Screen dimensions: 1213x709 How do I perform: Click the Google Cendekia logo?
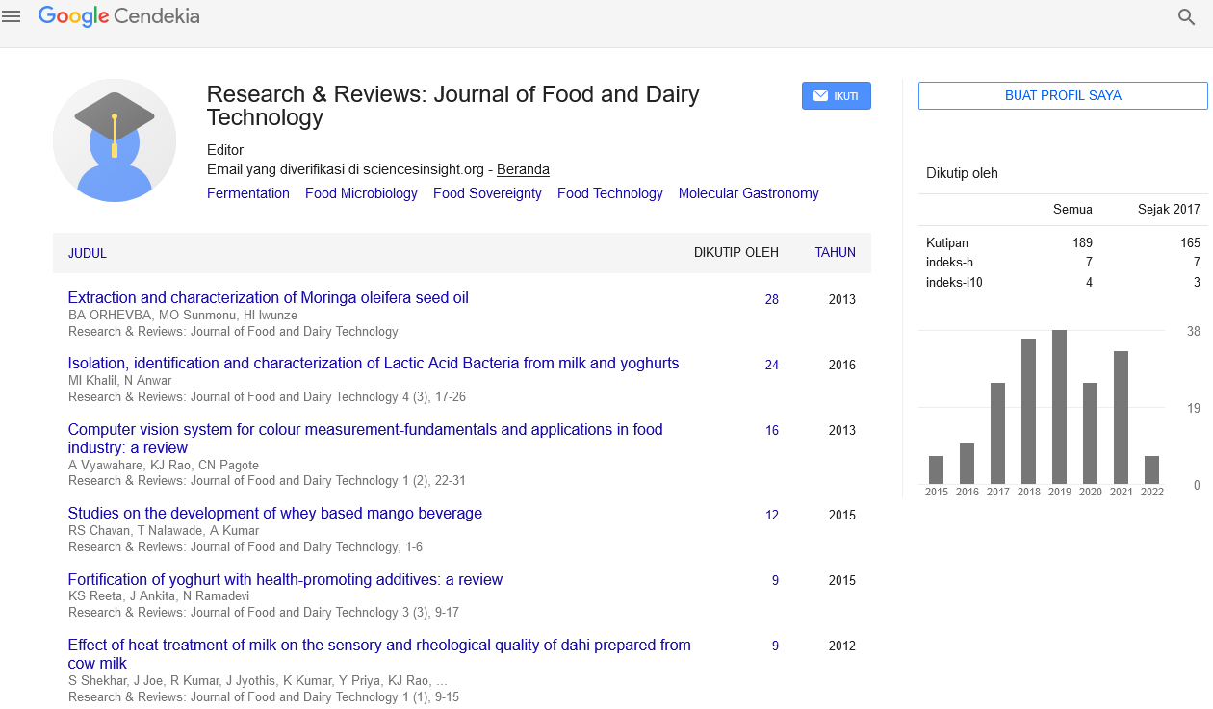(118, 16)
